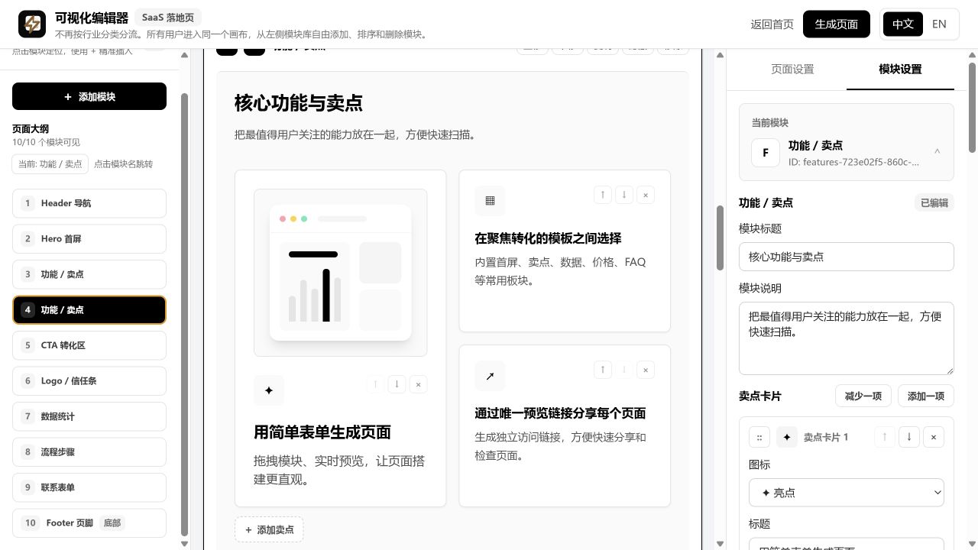Remove the 通过唯一预览链接分享每个页面 card
The height and width of the screenshot is (550, 978).
(x=646, y=370)
